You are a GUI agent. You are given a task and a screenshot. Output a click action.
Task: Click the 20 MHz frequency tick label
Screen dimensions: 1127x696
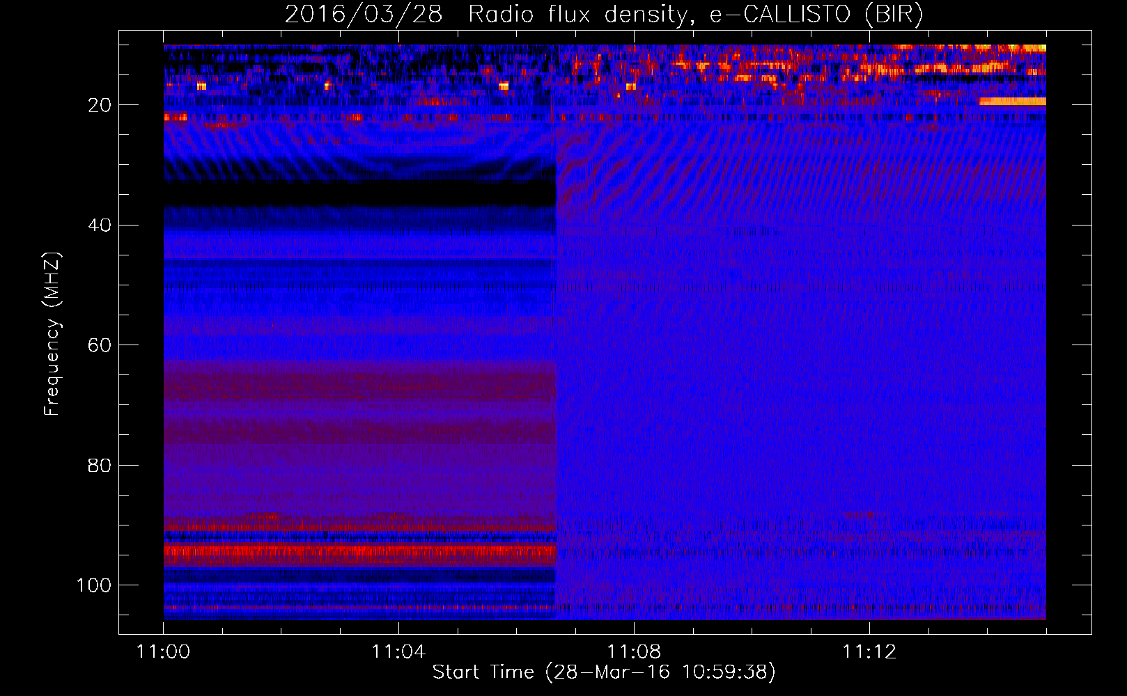coord(100,105)
